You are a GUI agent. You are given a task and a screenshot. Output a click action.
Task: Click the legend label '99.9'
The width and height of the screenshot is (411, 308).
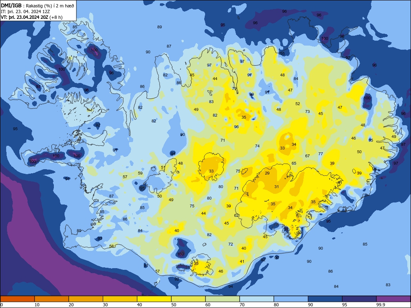point(381,305)
